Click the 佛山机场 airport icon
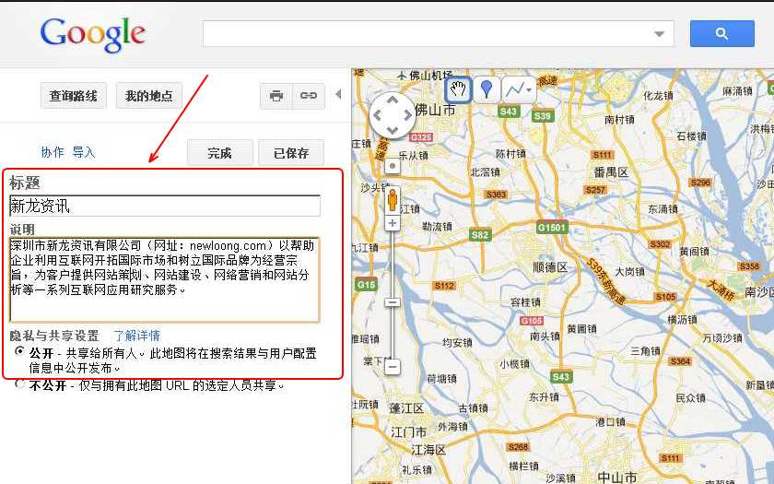 tap(402, 76)
